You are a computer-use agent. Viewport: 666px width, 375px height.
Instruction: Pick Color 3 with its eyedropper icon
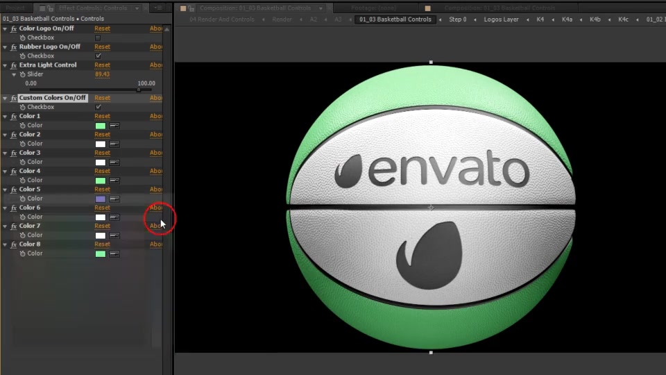coord(114,162)
